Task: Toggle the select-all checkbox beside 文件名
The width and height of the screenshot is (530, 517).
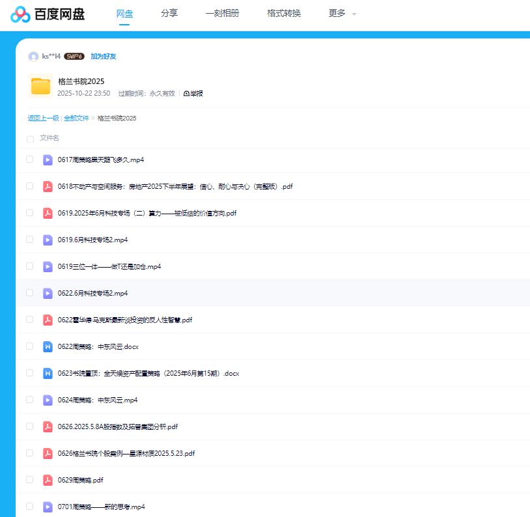Action: (x=30, y=139)
